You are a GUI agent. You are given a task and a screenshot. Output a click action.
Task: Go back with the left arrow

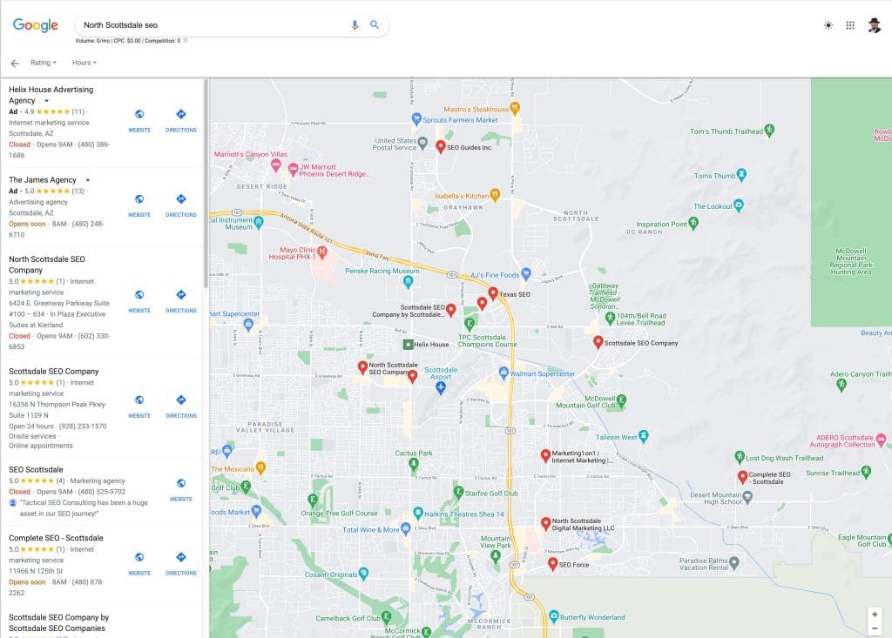click(x=15, y=64)
